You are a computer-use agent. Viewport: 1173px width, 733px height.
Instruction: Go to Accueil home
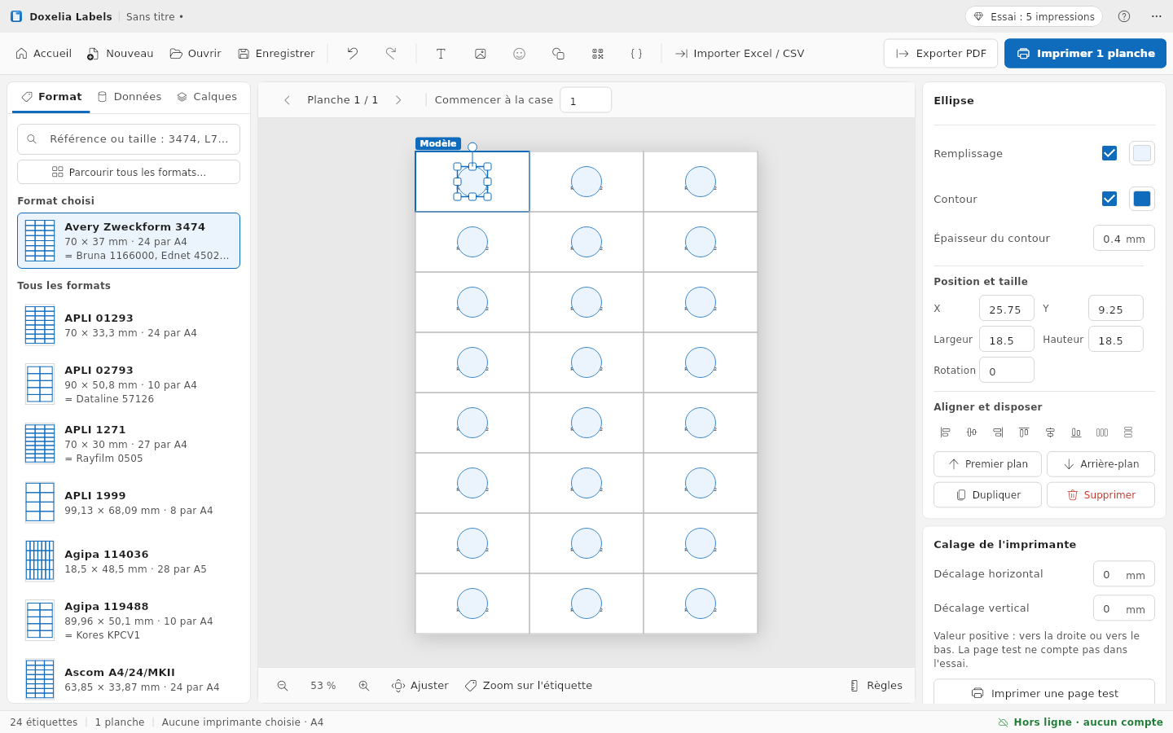click(x=44, y=54)
